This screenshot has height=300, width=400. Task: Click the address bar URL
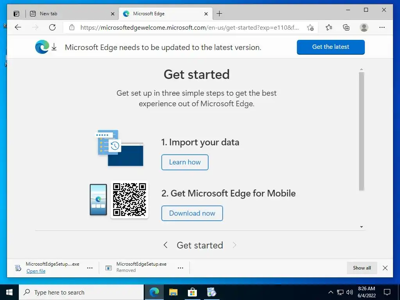pos(189,27)
